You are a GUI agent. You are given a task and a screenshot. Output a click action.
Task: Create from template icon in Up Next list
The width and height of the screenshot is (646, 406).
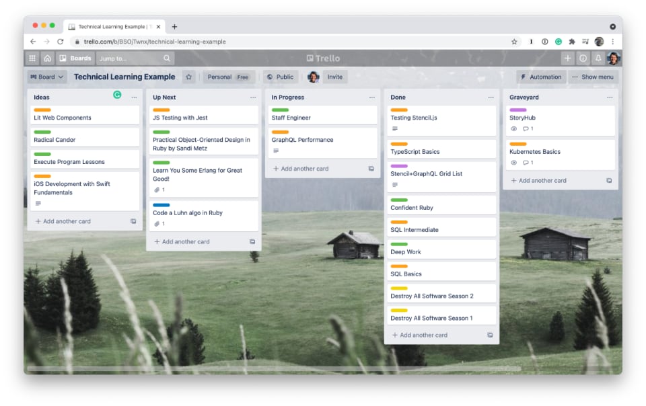pos(252,242)
